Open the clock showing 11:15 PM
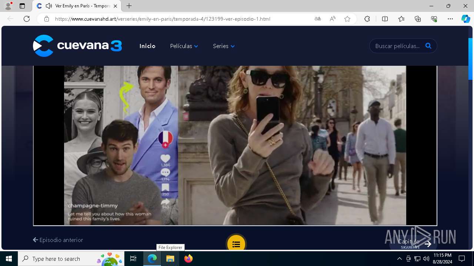 point(443,259)
